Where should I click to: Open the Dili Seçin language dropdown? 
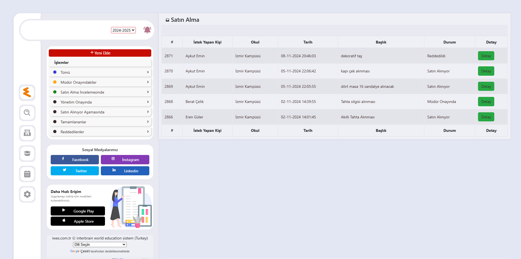tap(100, 244)
